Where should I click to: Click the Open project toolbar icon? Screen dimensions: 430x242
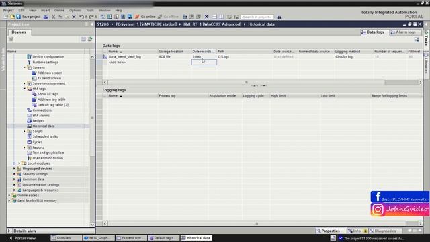[12, 17]
